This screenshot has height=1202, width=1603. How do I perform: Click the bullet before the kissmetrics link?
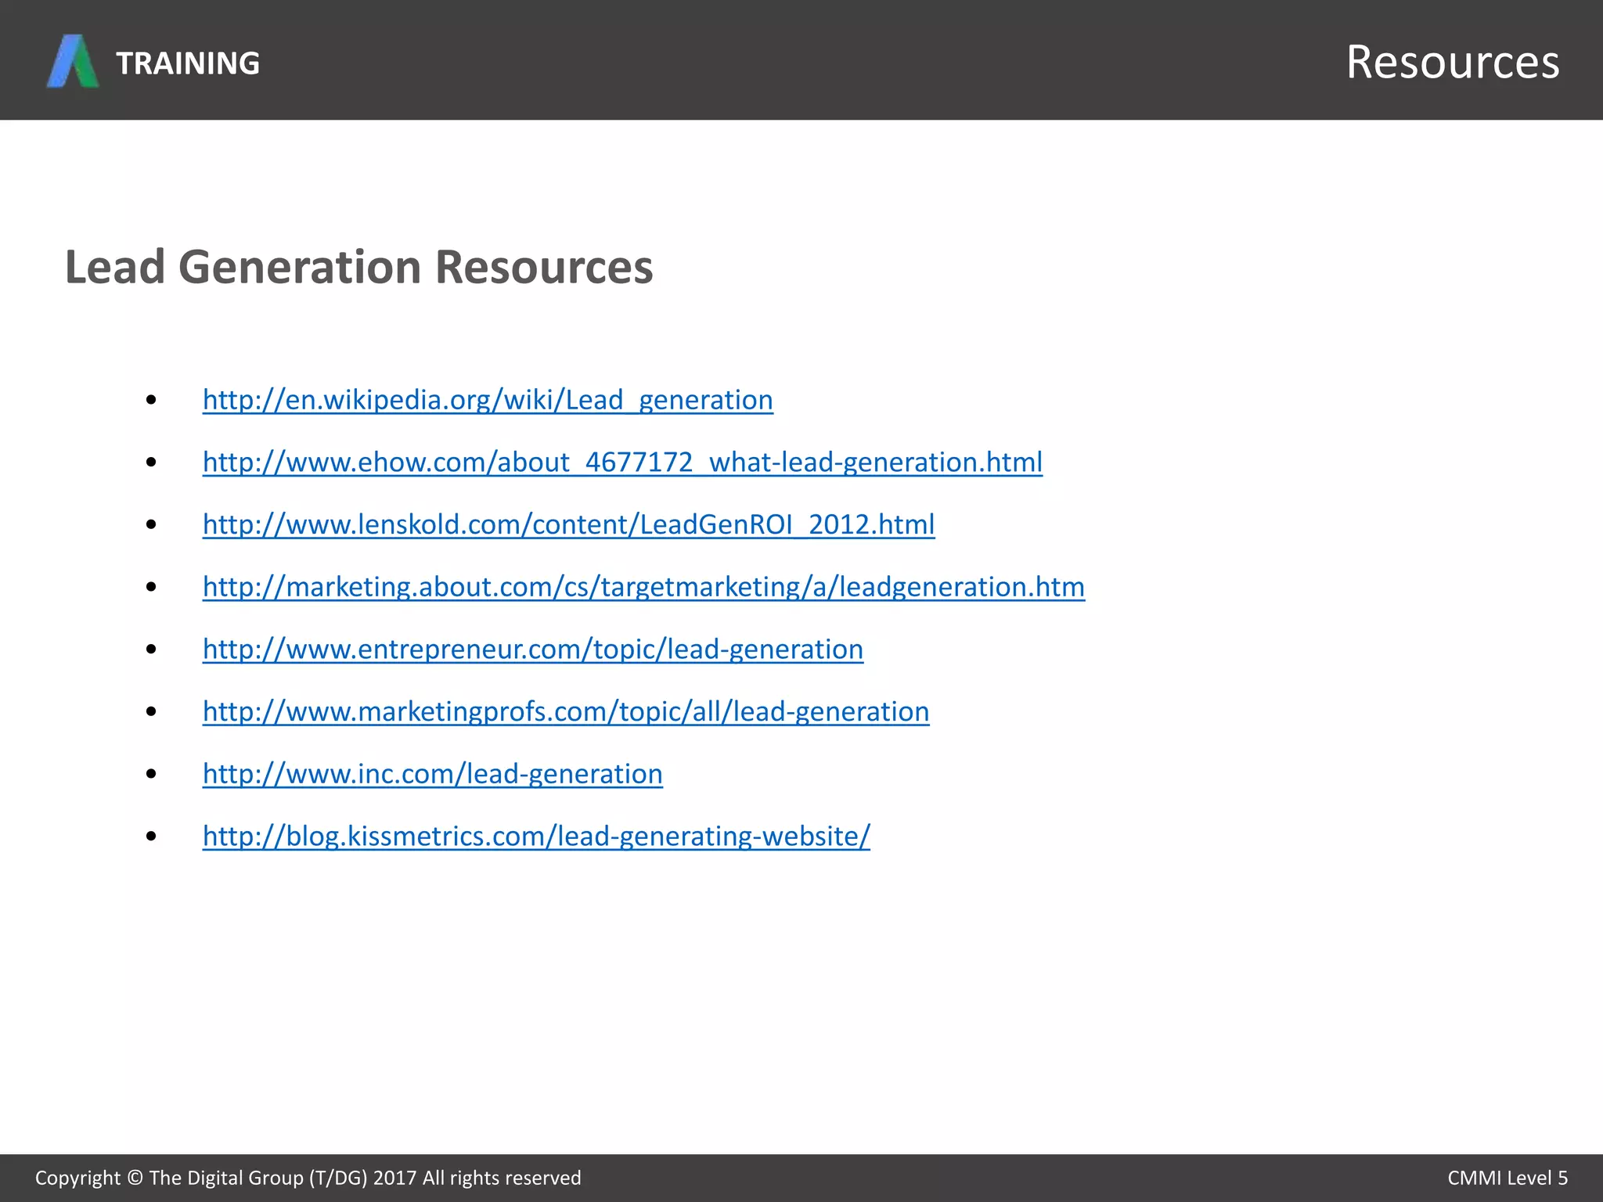click(x=152, y=837)
